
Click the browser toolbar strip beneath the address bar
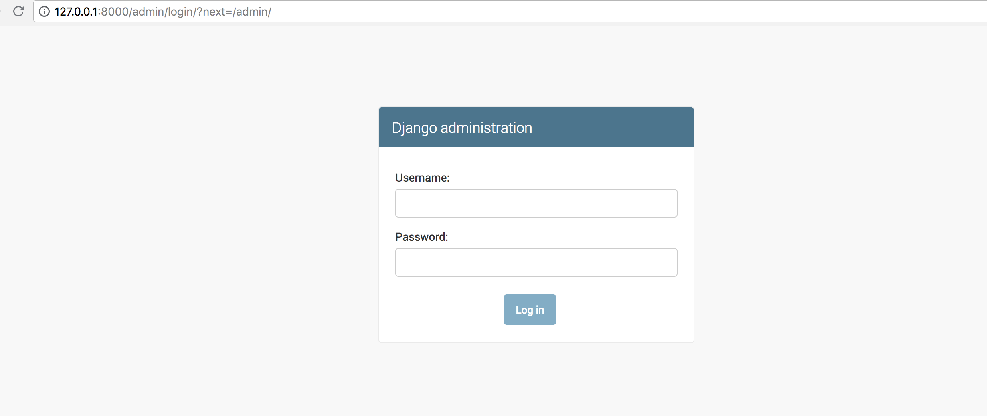coord(493,24)
